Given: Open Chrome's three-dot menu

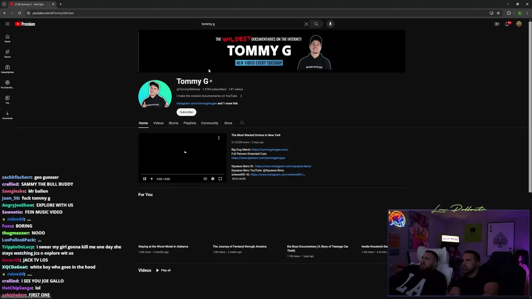Looking at the screenshot, I should 527,13.
